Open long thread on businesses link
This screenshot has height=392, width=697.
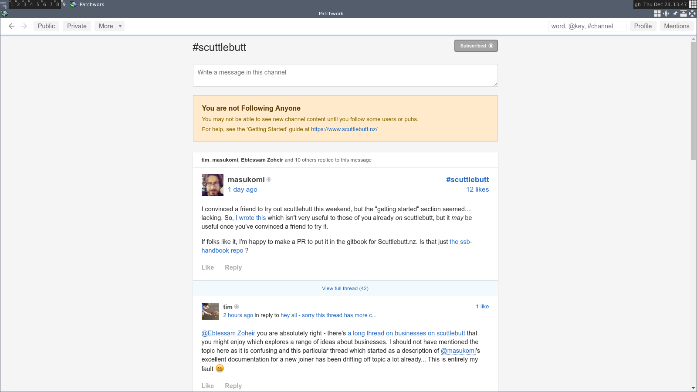click(406, 333)
